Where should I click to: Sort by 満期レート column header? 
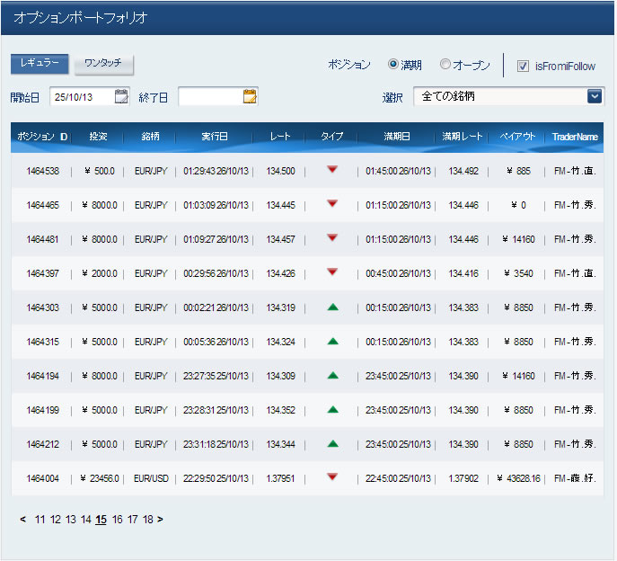tap(463, 137)
